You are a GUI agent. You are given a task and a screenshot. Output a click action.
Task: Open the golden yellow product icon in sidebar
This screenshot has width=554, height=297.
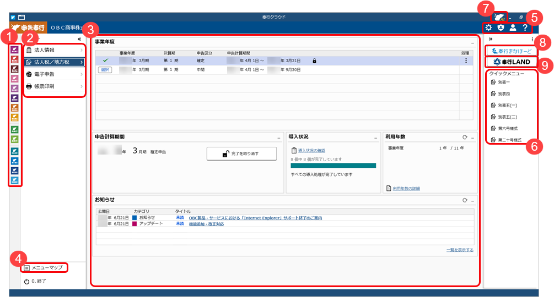tap(14, 117)
